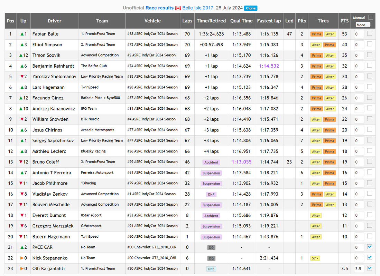380x276 pixels.
Task: Click the DQ badge in PACE CAR row
Action: [x=211, y=247]
